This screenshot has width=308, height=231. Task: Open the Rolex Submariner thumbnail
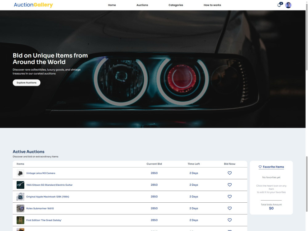pos(20,209)
